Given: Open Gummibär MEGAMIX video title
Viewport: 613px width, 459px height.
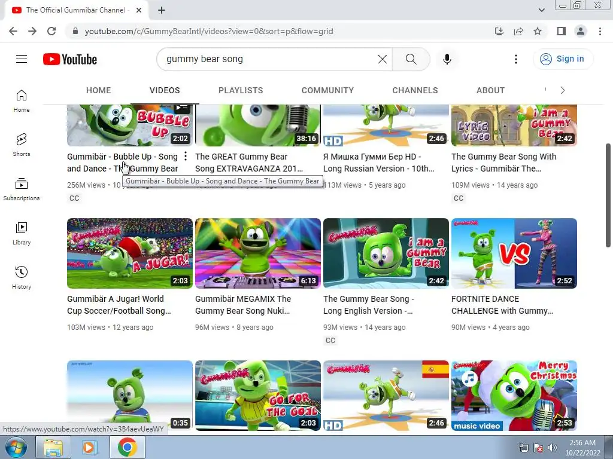Looking at the screenshot, I should [x=243, y=305].
